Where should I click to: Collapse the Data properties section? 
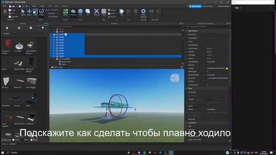coord(186,88)
